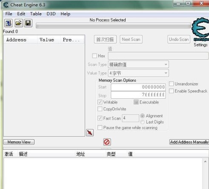This screenshot has width=209, height=189.
Task: Copy selected addresses with red arrow icon
Action: pyautogui.click(x=90, y=133)
